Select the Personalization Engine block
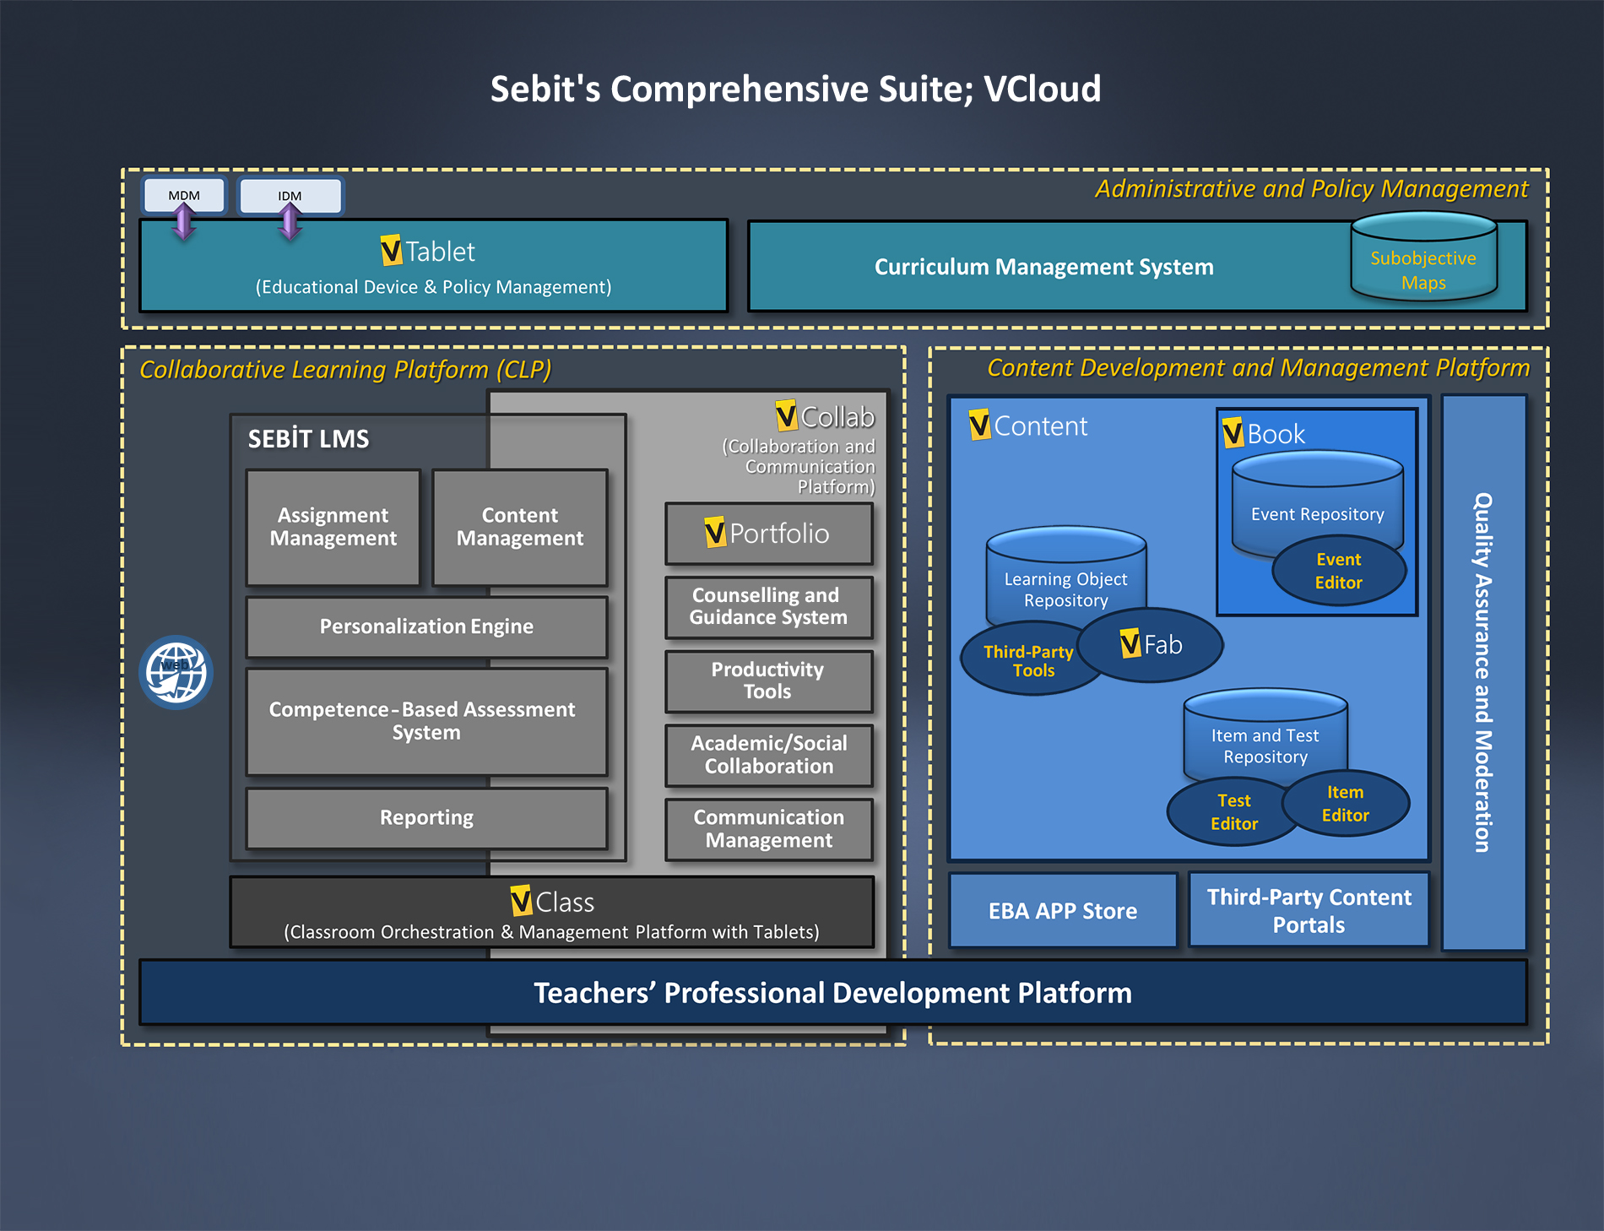The width and height of the screenshot is (1604, 1231). 426,626
